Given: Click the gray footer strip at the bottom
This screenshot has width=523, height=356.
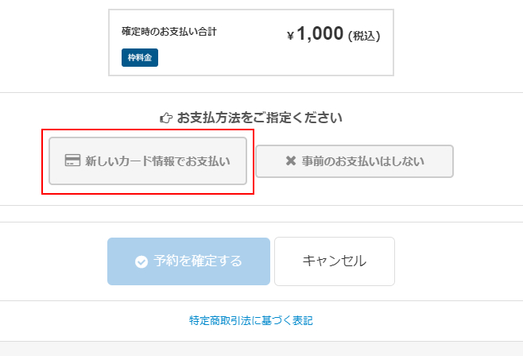Looking at the screenshot, I should [261, 350].
